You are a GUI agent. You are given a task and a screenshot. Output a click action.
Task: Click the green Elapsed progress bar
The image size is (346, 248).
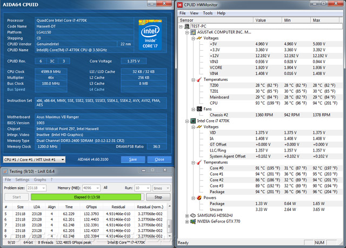[87, 197]
